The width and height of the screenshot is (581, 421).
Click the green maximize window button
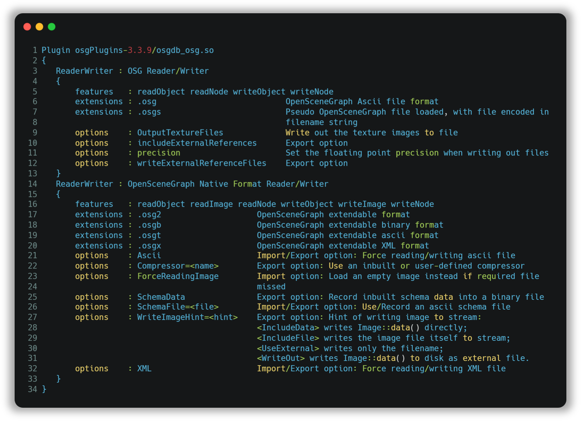tap(52, 27)
